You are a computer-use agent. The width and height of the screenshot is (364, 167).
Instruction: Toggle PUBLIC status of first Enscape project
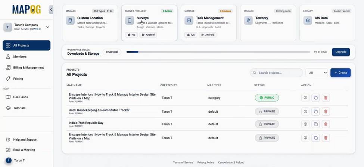(x=267, y=98)
